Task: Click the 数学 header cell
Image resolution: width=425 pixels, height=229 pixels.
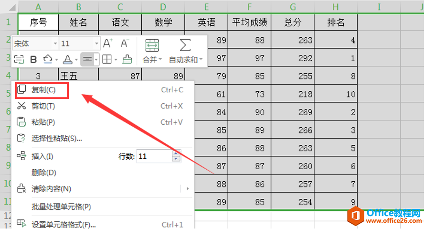Action: (163, 22)
